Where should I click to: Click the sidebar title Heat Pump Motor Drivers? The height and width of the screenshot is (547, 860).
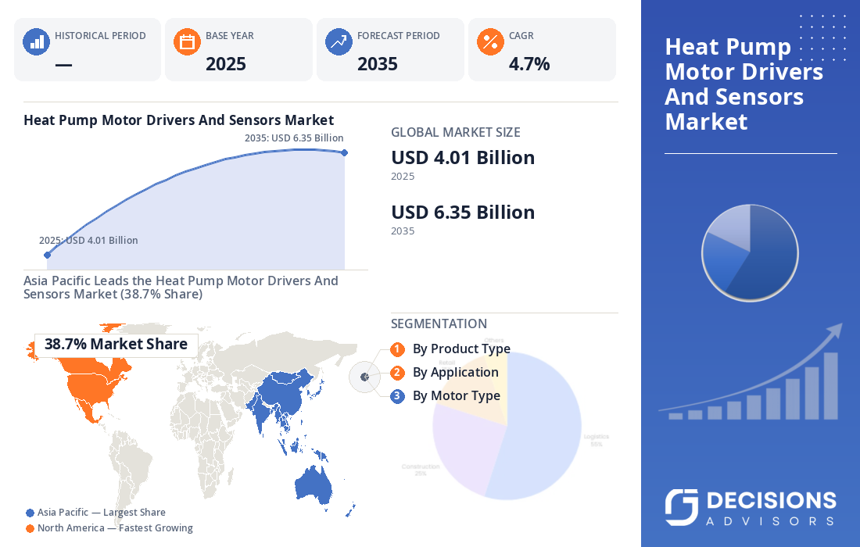(x=744, y=84)
